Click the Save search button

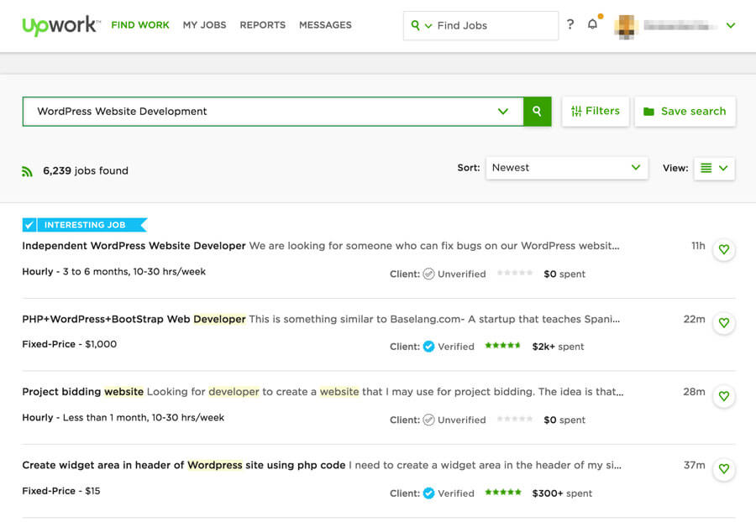tap(685, 111)
